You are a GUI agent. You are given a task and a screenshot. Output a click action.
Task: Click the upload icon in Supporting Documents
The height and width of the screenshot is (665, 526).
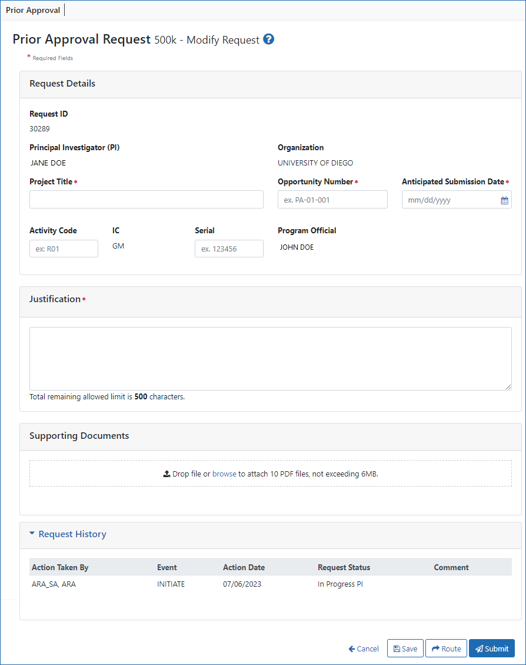coord(167,474)
